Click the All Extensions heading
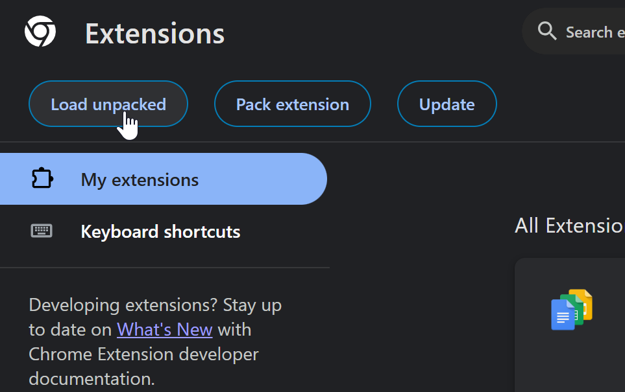The width and height of the screenshot is (625, 392). (569, 225)
